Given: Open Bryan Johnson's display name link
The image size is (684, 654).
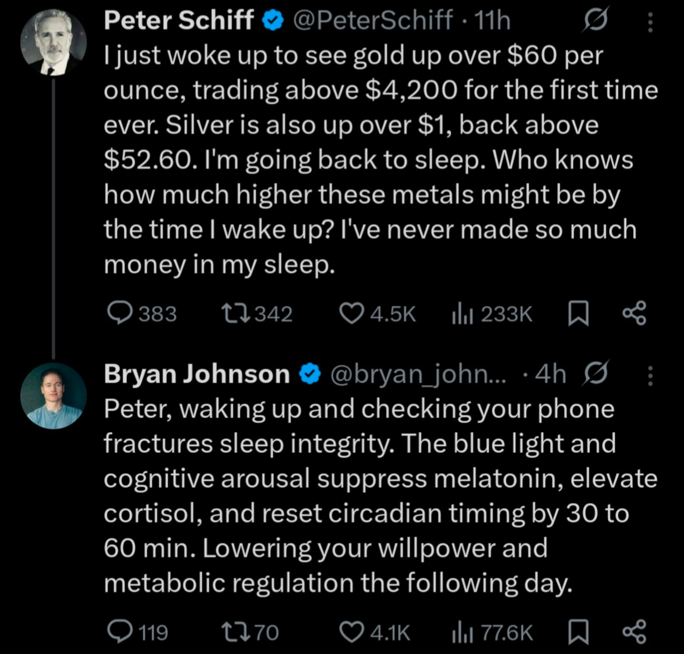Looking at the screenshot, I should pos(197,374).
